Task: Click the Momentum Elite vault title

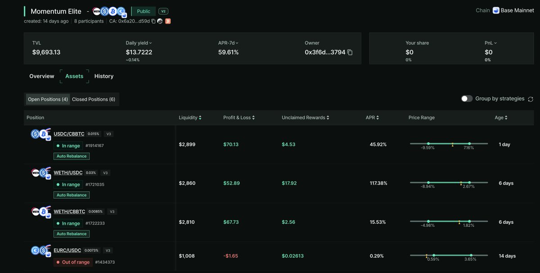Action: (x=56, y=11)
